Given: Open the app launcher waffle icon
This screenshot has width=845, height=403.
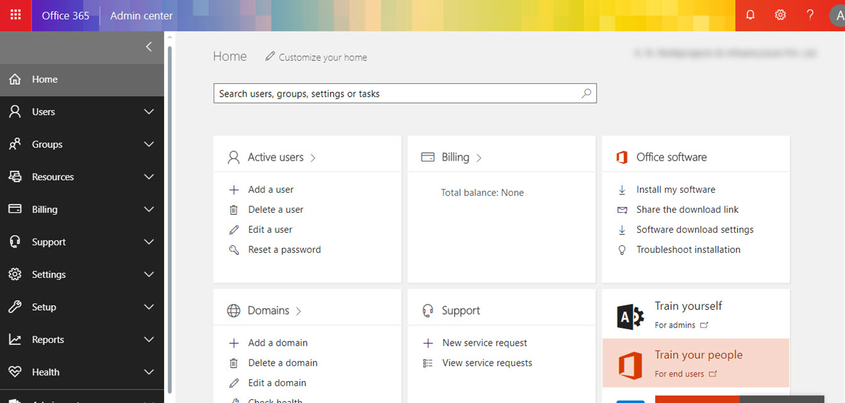Looking at the screenshot, I should point(16,15).
